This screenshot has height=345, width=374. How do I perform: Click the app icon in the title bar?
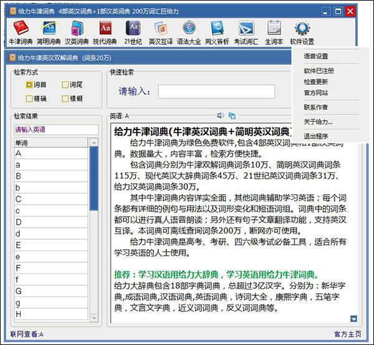tap(12, 11)
